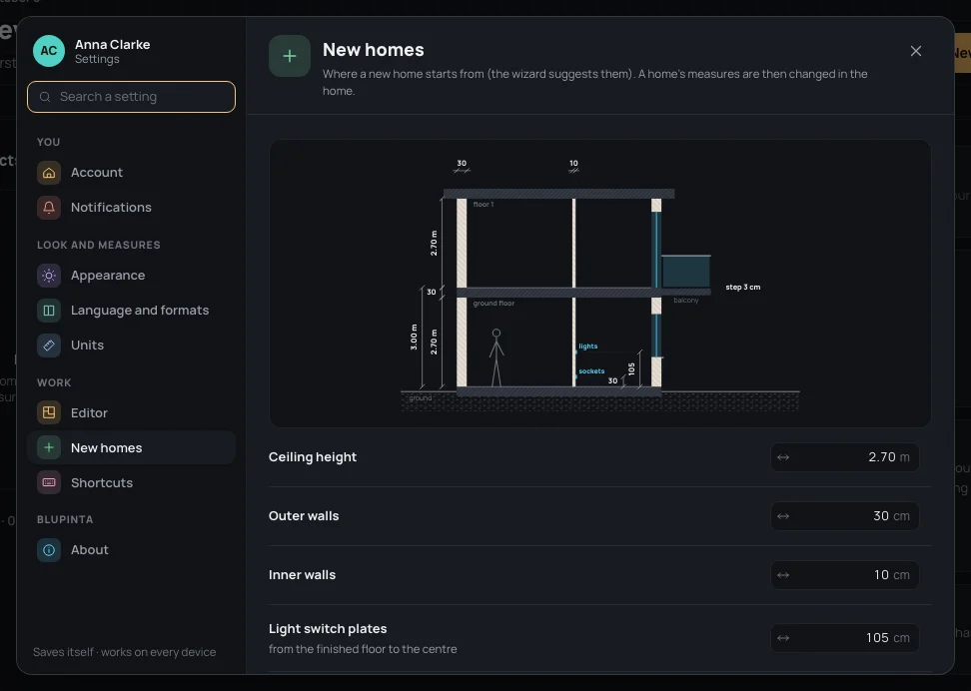Click the "Anna Clarke" name text
The width and height of the screenshot is (971, 691).
coord(112,45)
